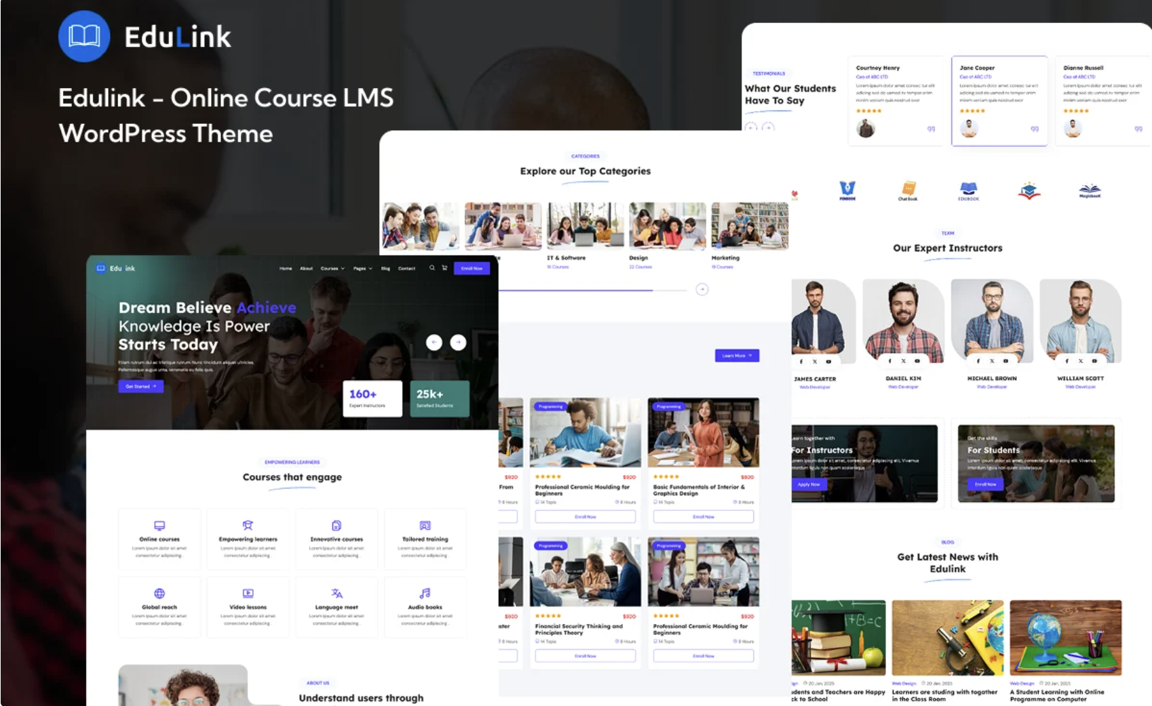The image size is (1152, 706).
Task: Click 'JAMES CARTER' instructor name
Action: [x=815, y=379]
